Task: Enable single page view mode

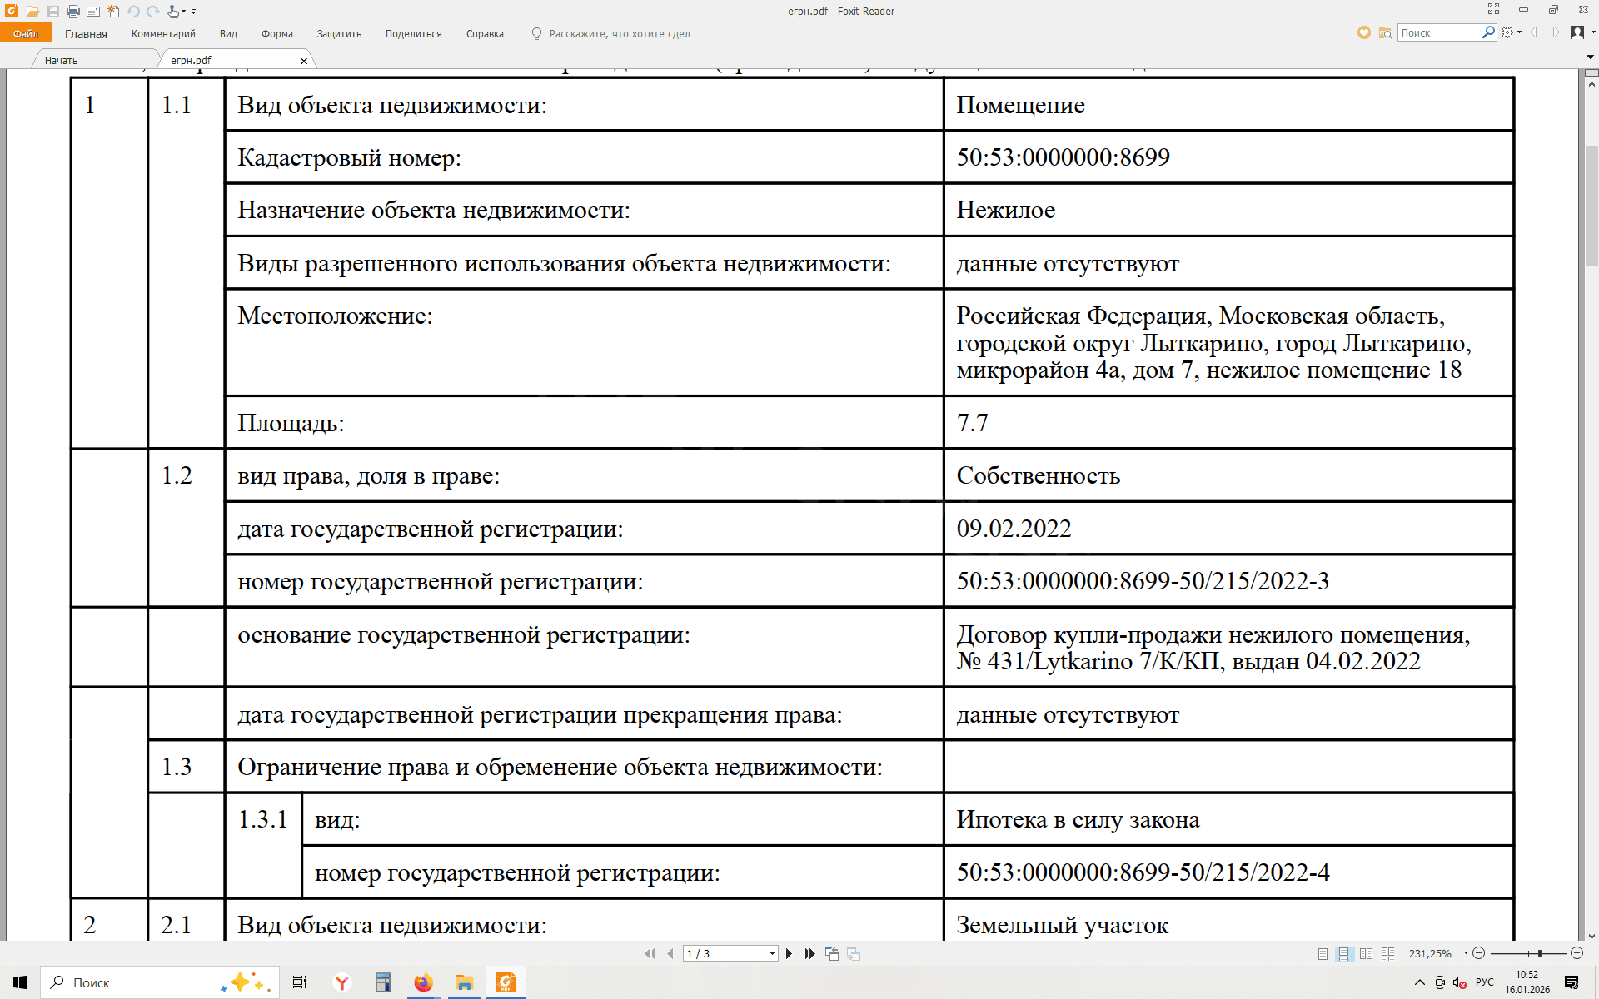Action: (1323, 954)
